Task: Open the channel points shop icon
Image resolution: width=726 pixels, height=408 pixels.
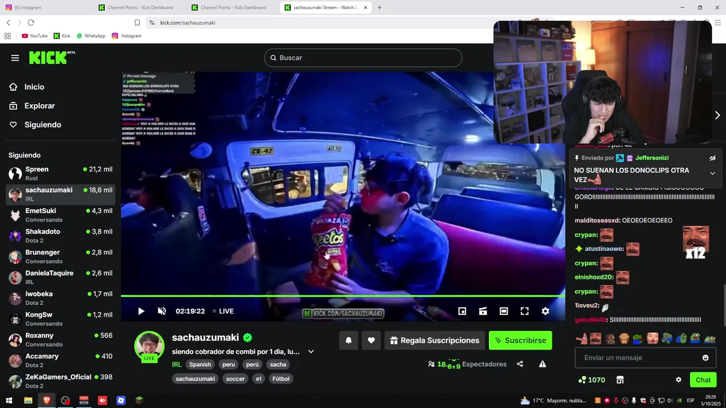Action: (x=620, y=380)
